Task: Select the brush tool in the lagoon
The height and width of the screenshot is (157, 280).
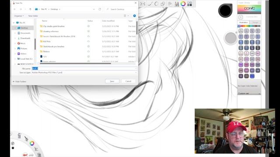Action: (26, 138)
